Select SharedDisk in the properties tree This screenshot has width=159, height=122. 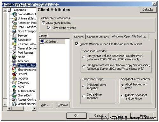point(25,95)
